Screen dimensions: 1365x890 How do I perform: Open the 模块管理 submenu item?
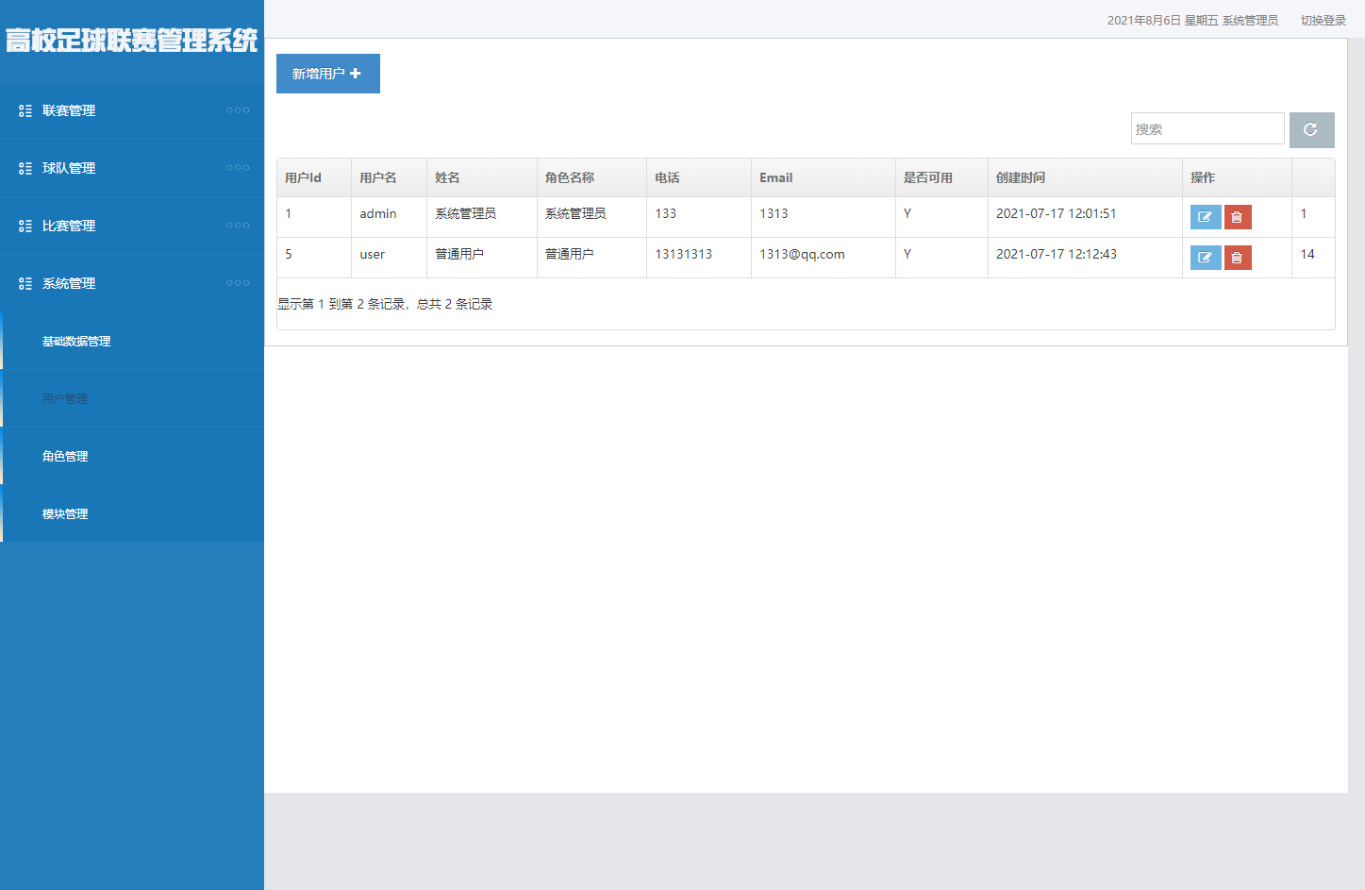[65, 514]
